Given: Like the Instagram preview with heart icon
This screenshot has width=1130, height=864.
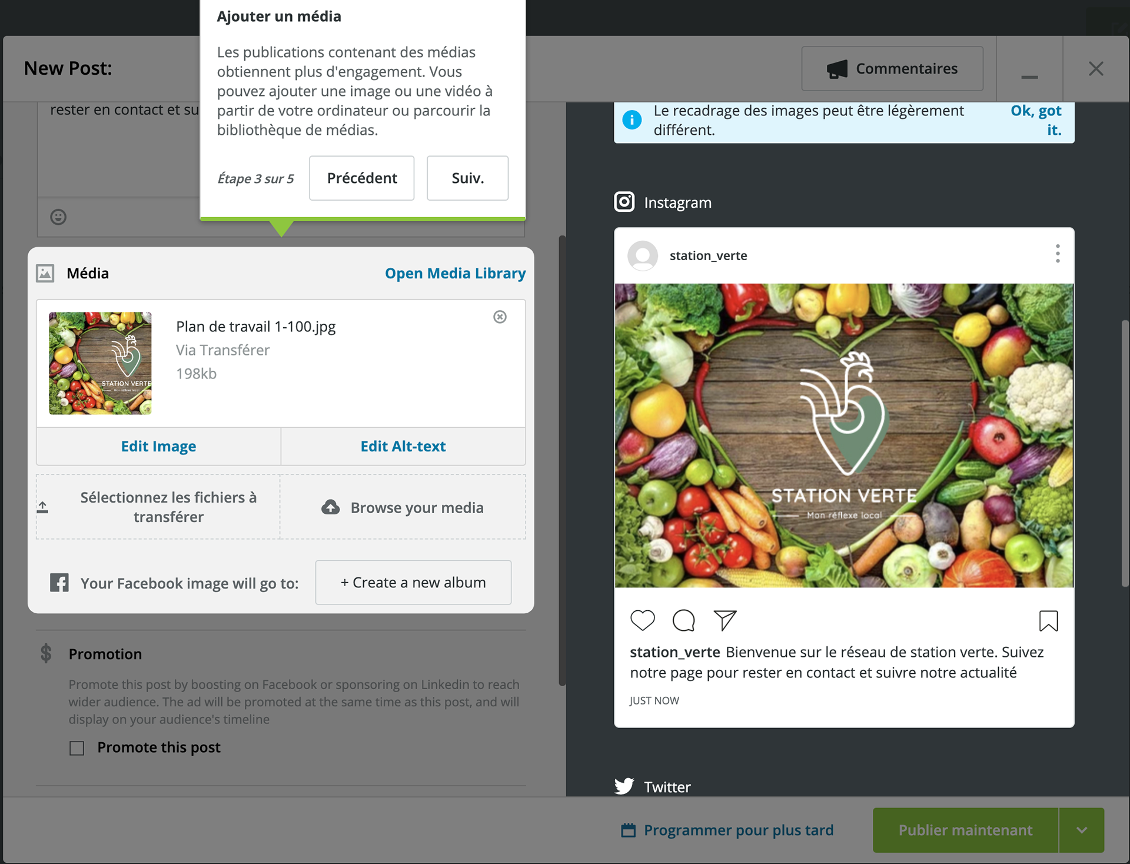Looking at the screenshot, I should [x=642, y=620].
